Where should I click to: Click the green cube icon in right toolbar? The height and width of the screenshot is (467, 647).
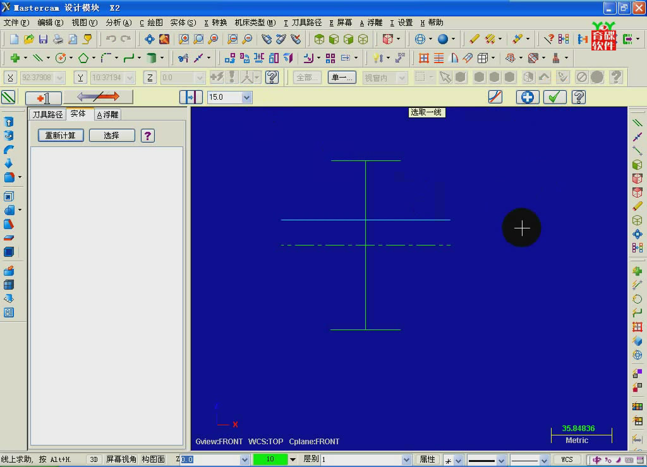638,165
